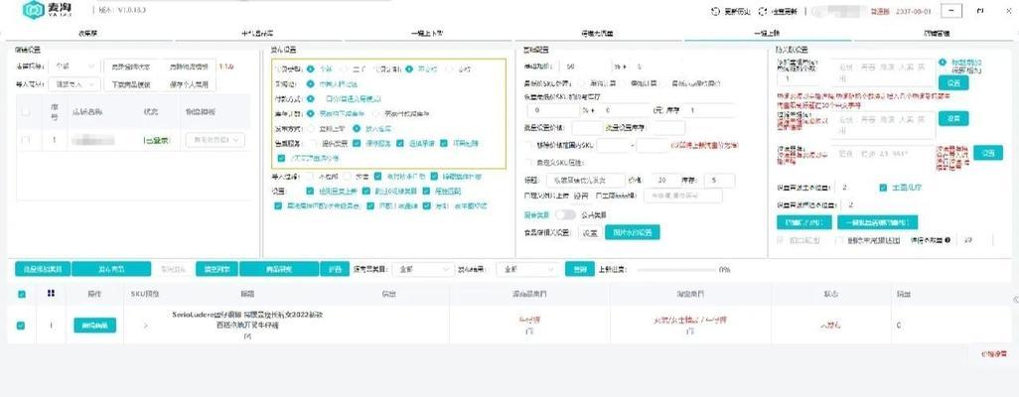Enable the 提供发票 checkbox
The width and height of the screenshot is (1019, 397).
coord(315,143)
